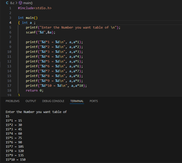182x163 pixels.
Task: Click the printf line with a*4
Action: tap(54, 57)
